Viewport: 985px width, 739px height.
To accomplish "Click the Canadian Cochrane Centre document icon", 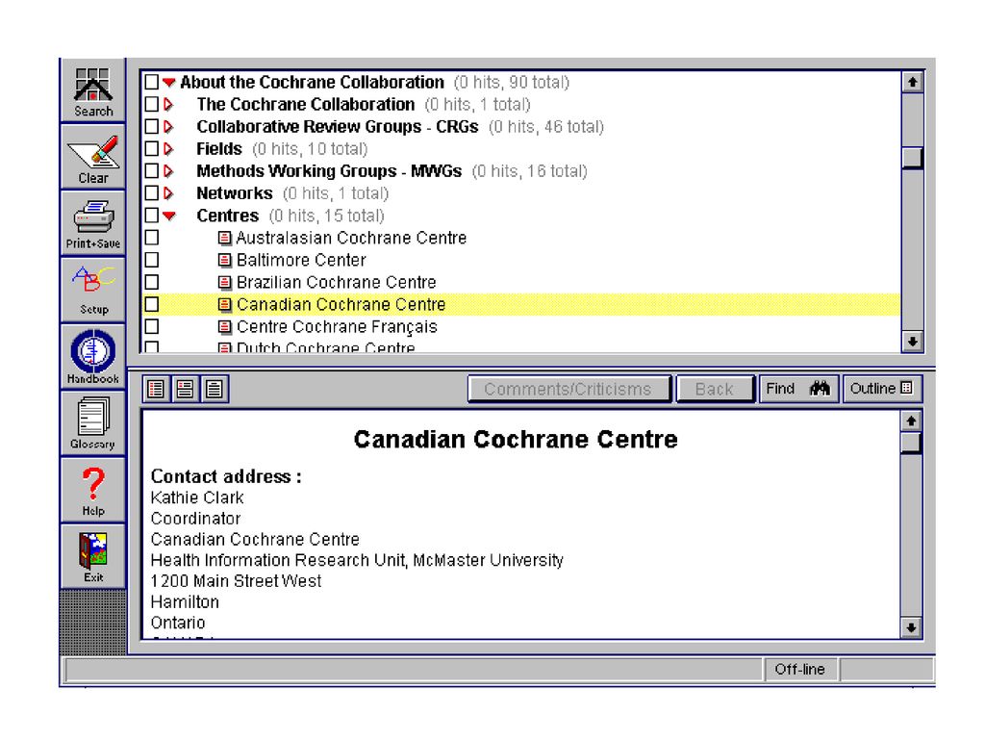I will (x=224, y=305).
